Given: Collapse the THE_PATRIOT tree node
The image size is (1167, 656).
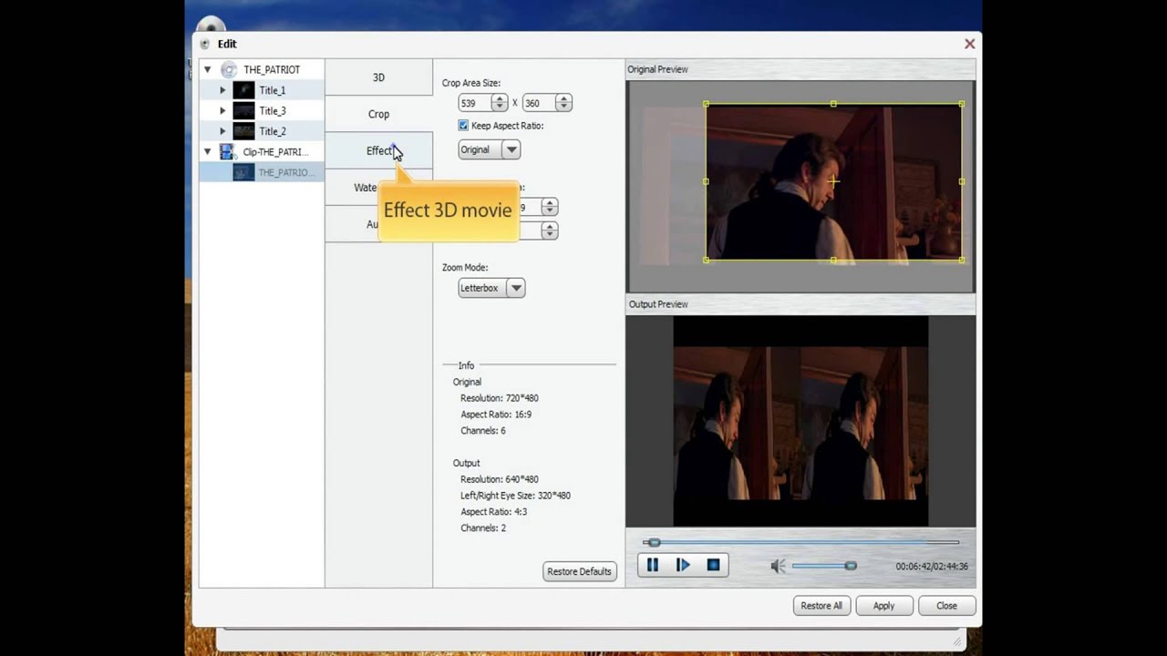Looking at the screenshot, I should pos(208,69).
